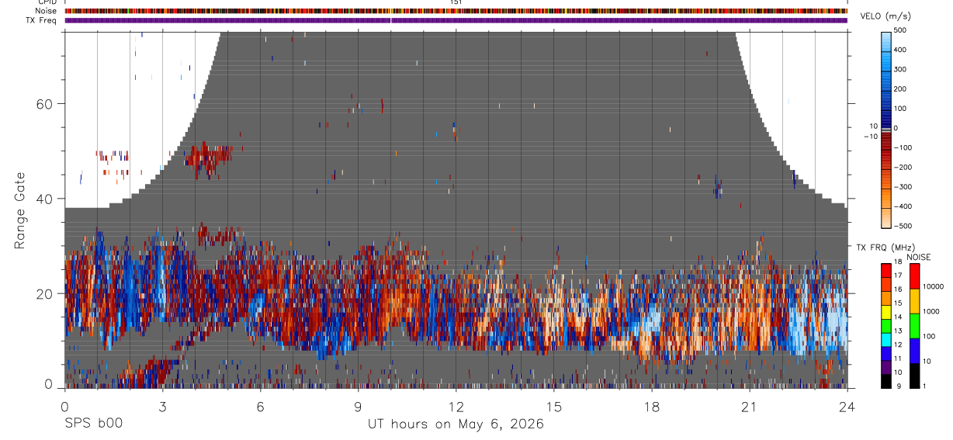Click the 'TX FRQ (MHz)' legend title

pyautogui.click(x=884, y=247)
